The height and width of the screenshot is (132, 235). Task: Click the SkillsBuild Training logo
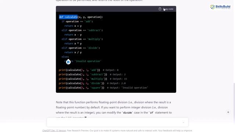point(220,7)
